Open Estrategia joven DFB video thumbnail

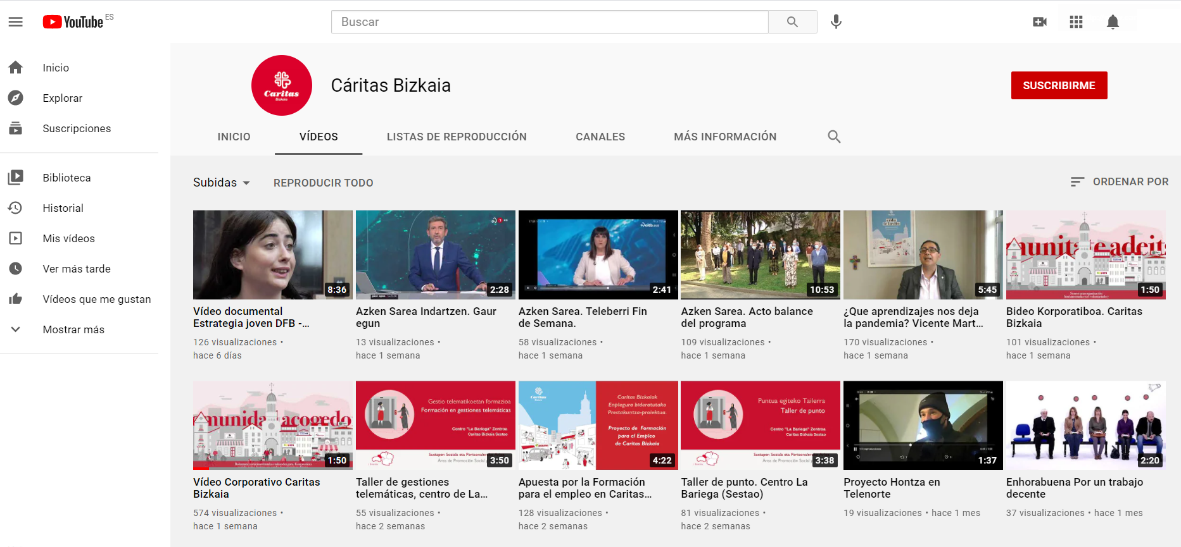tap(273, 255)
